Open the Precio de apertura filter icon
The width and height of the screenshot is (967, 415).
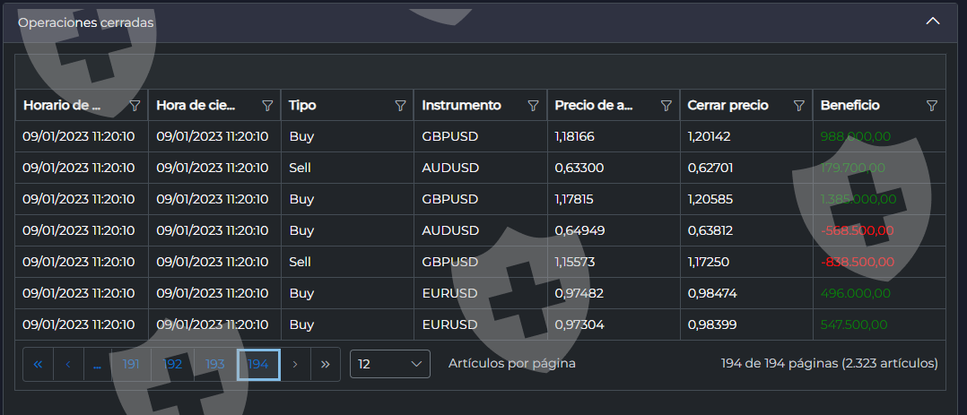(x=666, y=106)
